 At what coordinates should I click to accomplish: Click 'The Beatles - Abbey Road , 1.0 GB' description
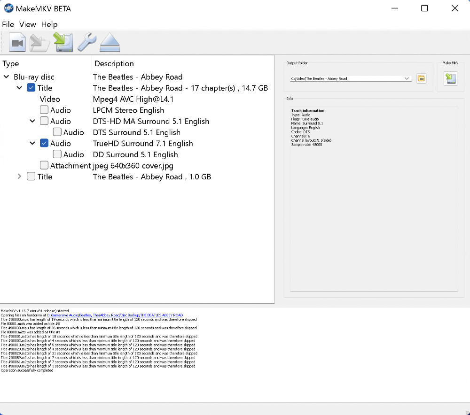pos(152,177)
